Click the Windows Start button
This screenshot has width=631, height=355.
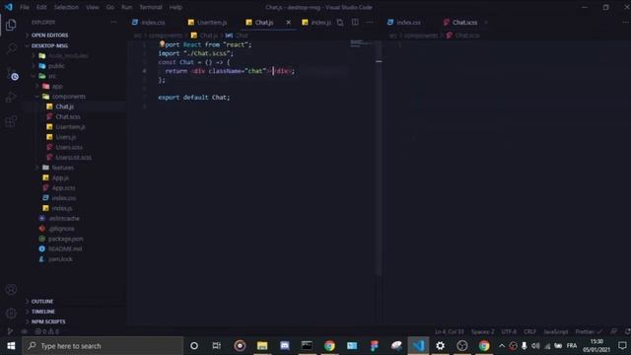11,346
